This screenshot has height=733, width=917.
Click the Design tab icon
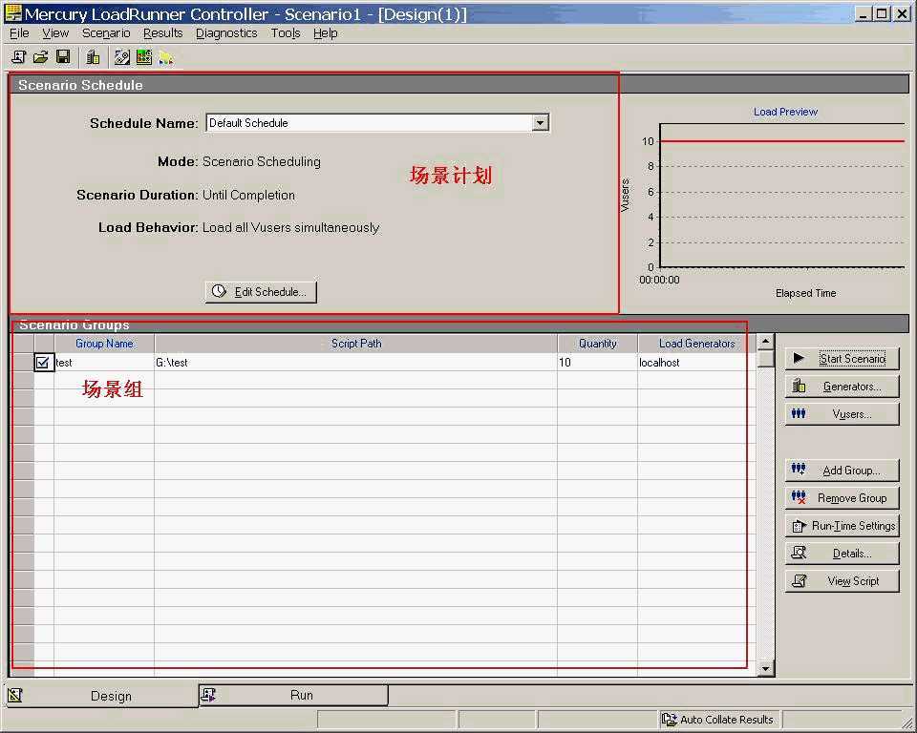15,695
